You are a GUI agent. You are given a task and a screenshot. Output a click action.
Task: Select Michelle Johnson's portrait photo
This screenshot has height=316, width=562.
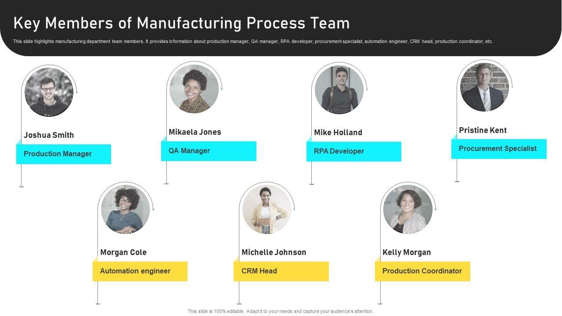point(267,209)
